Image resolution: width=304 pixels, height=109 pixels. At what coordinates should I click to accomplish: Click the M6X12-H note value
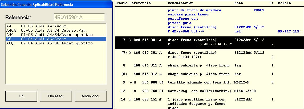[x=242, y=82]
